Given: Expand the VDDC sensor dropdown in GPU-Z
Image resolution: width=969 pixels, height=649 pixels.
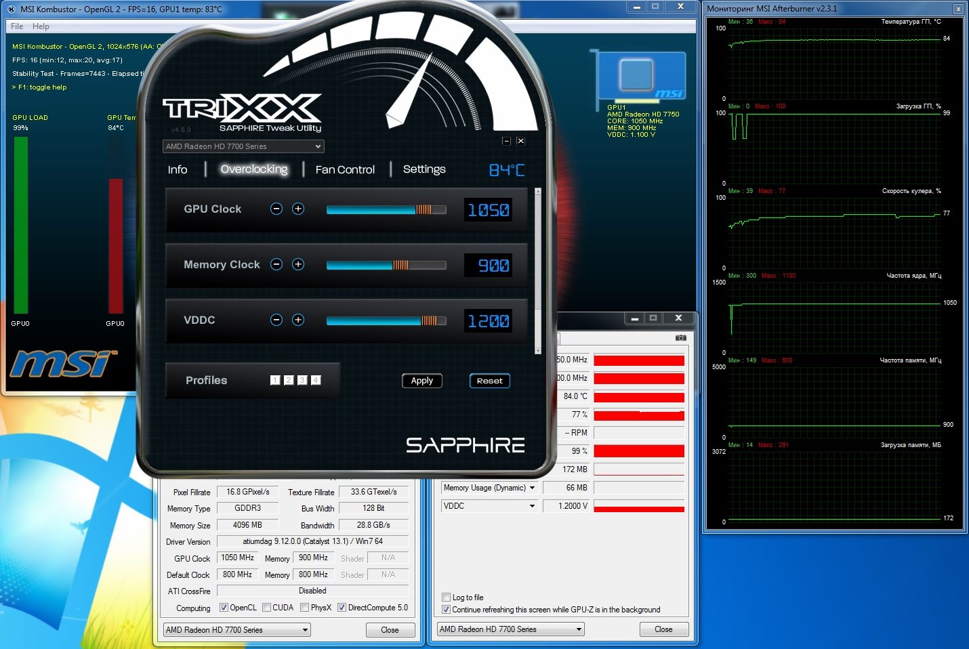Looking at the screenshot, I should [x=489, y=506].
